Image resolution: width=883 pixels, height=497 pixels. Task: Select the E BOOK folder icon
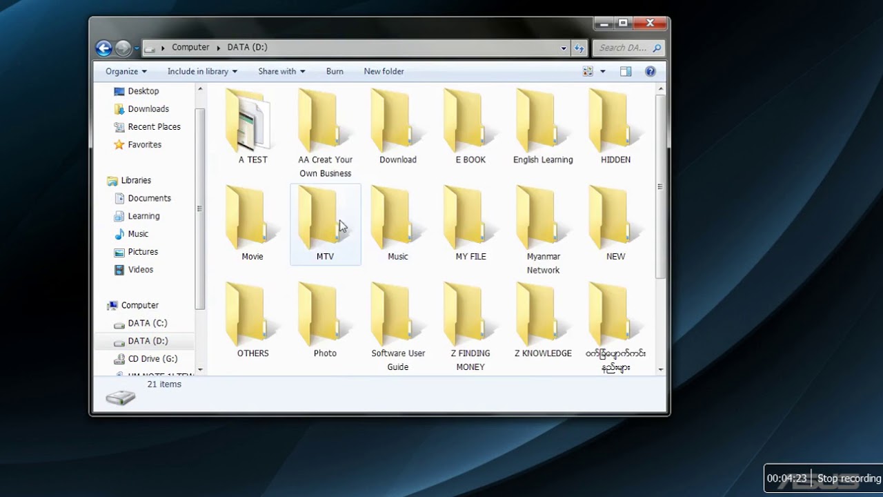coord(467,120)
